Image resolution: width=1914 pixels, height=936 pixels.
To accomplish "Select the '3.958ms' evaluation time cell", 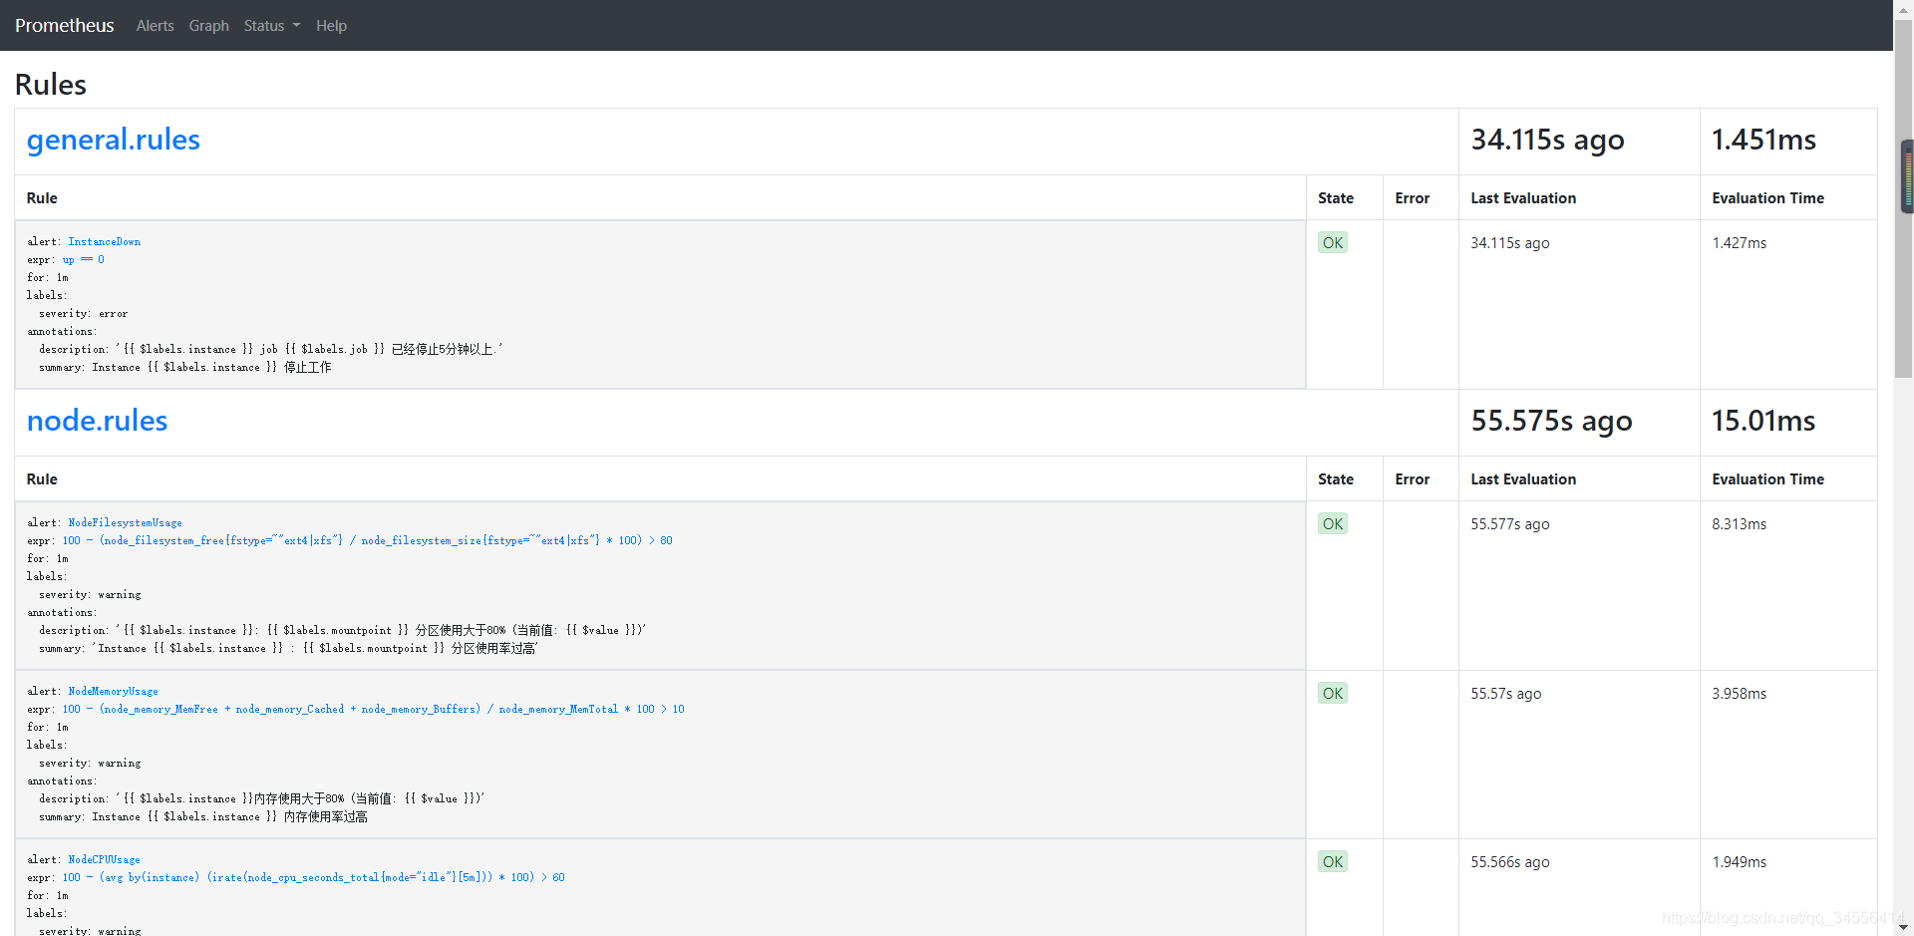I will point(1740,694).
